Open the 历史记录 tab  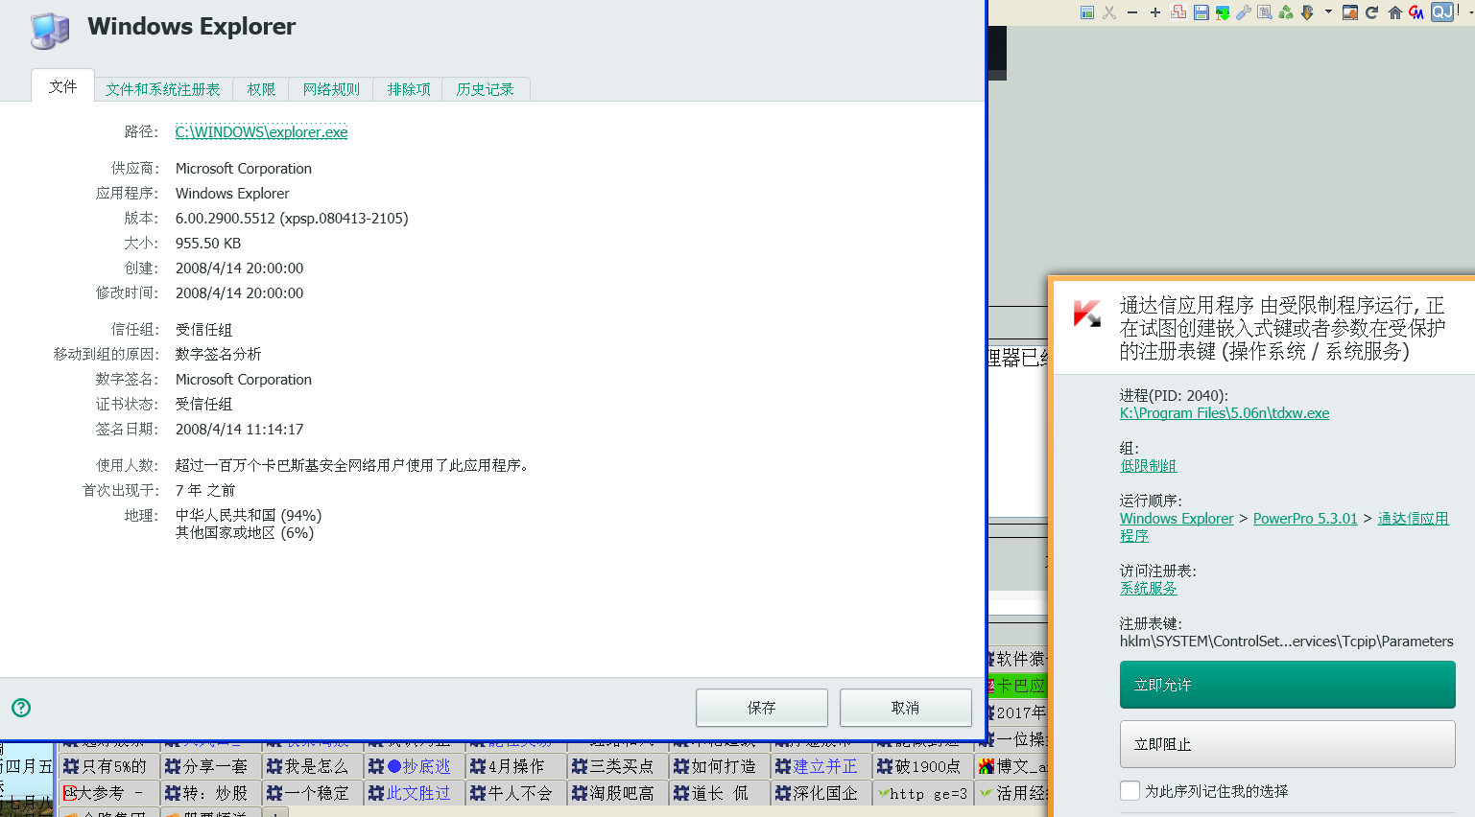pos(486,89)
